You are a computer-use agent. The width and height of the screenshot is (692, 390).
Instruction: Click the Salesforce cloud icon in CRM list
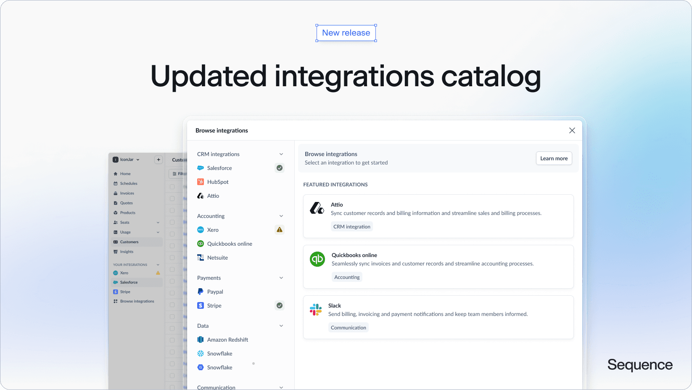tap(201, 168)
